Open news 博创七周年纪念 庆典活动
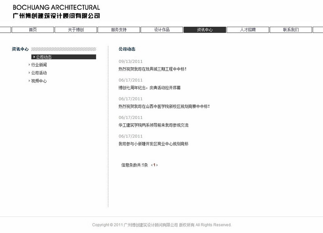 coord(149,88)
